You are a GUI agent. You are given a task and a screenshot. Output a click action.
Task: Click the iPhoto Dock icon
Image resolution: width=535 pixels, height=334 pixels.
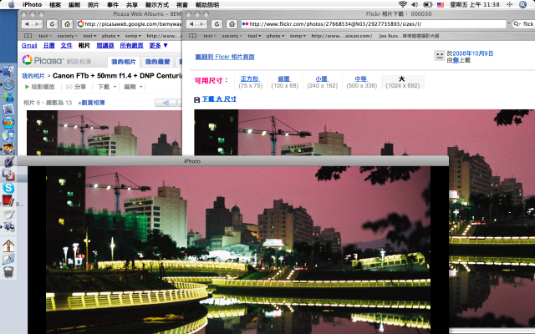[x=8, y=149]
